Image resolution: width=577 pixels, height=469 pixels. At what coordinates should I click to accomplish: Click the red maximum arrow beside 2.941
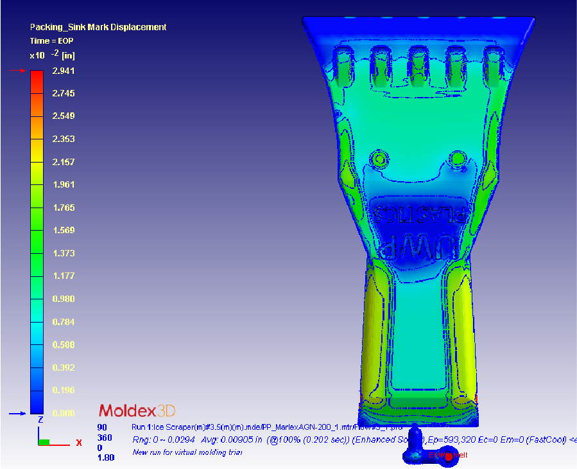tap(18, 71)
